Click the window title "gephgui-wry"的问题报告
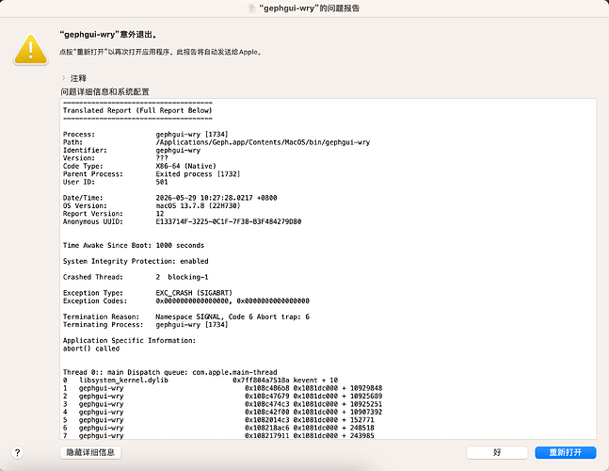 pos(309,8)
